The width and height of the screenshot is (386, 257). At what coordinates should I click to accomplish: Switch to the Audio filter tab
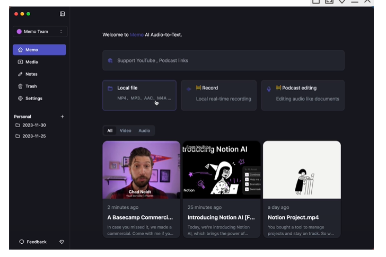(x=144, y=130)
